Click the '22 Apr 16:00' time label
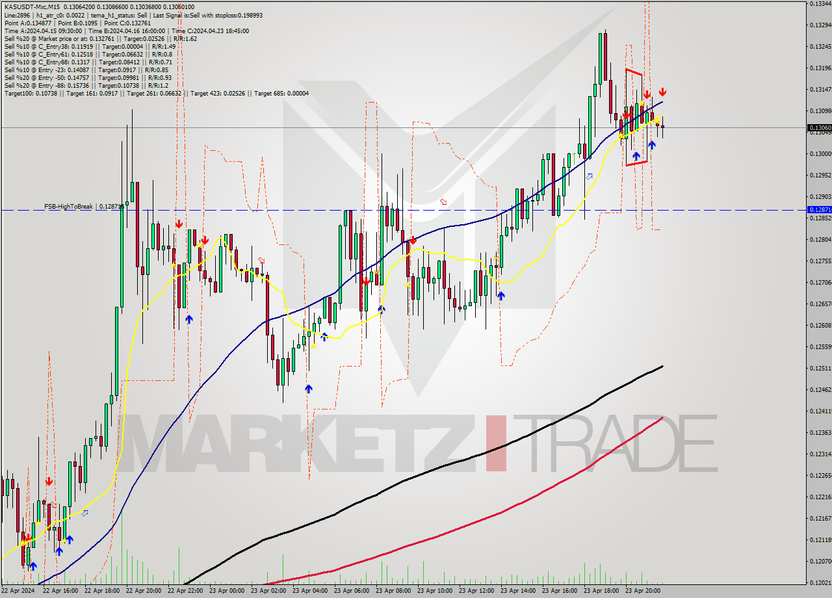This screenshot has height=598, width=832. [x=60, y=591]
